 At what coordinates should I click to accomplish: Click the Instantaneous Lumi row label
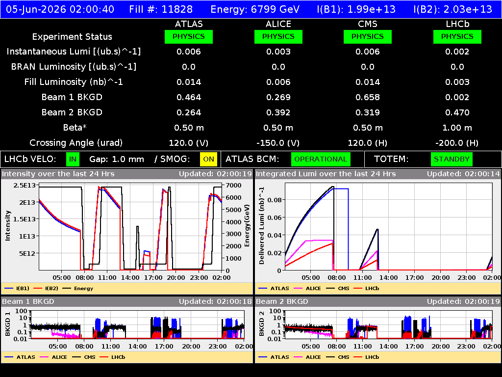coord(74,52)
